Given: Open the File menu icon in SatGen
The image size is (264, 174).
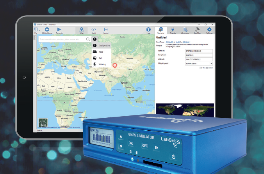Looking at the screenshot, I should 36,30.
